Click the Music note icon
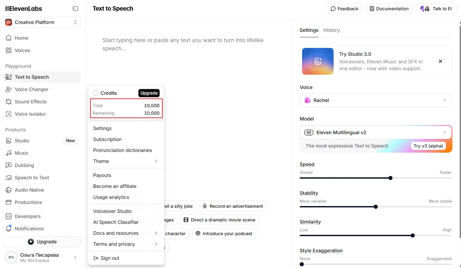 [9, 153]
